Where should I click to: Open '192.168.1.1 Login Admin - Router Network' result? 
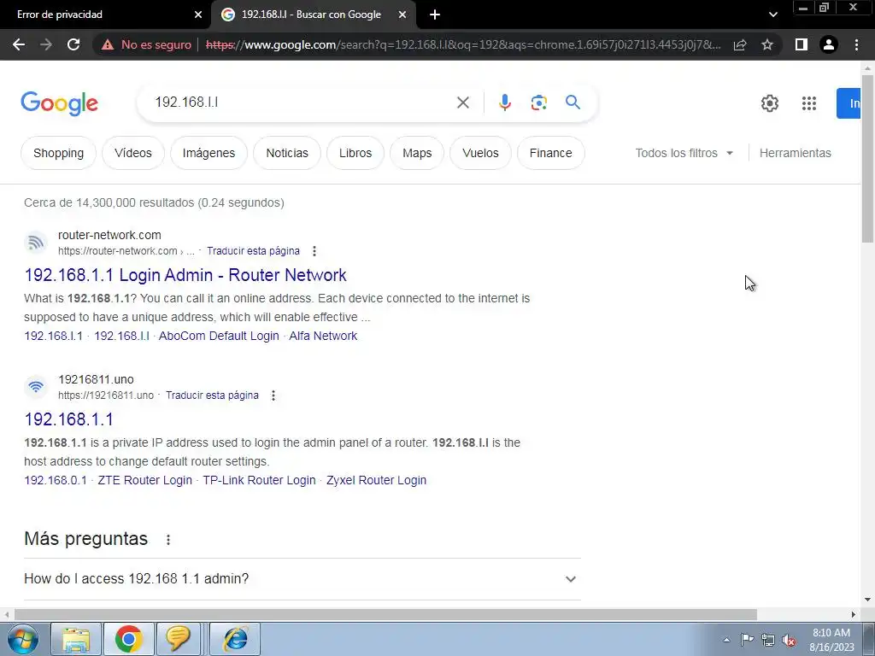tap(185, 275)
